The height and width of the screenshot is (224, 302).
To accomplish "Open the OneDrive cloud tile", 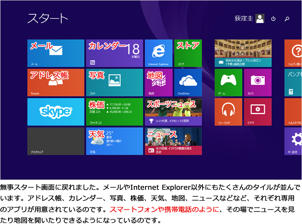I will click(188, 82).
